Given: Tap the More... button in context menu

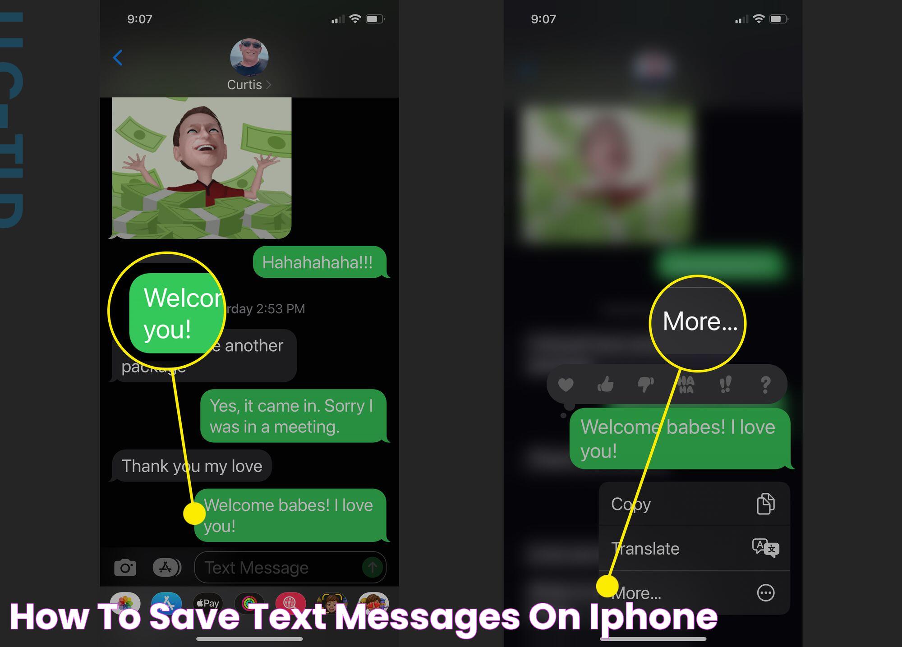Looking at the screenshot, I should pos(689,592).
